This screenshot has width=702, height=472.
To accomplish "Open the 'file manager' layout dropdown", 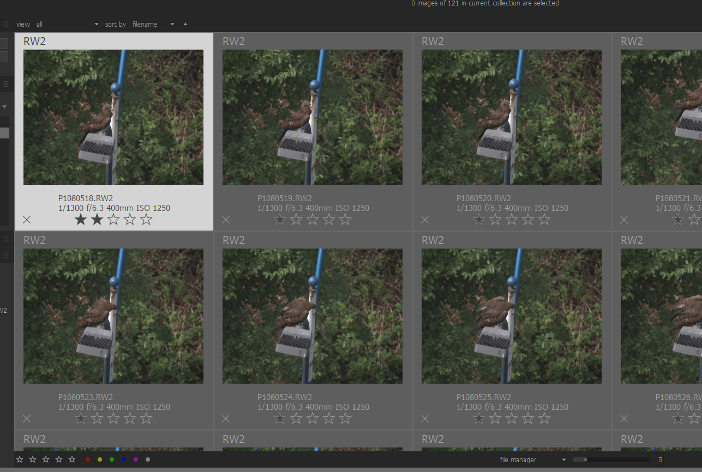I will pyautogui.click(x=533, y=460).
